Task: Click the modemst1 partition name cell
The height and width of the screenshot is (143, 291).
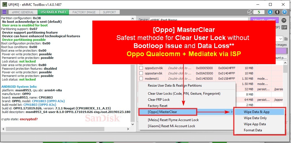Action: click(x=151, y=79)
